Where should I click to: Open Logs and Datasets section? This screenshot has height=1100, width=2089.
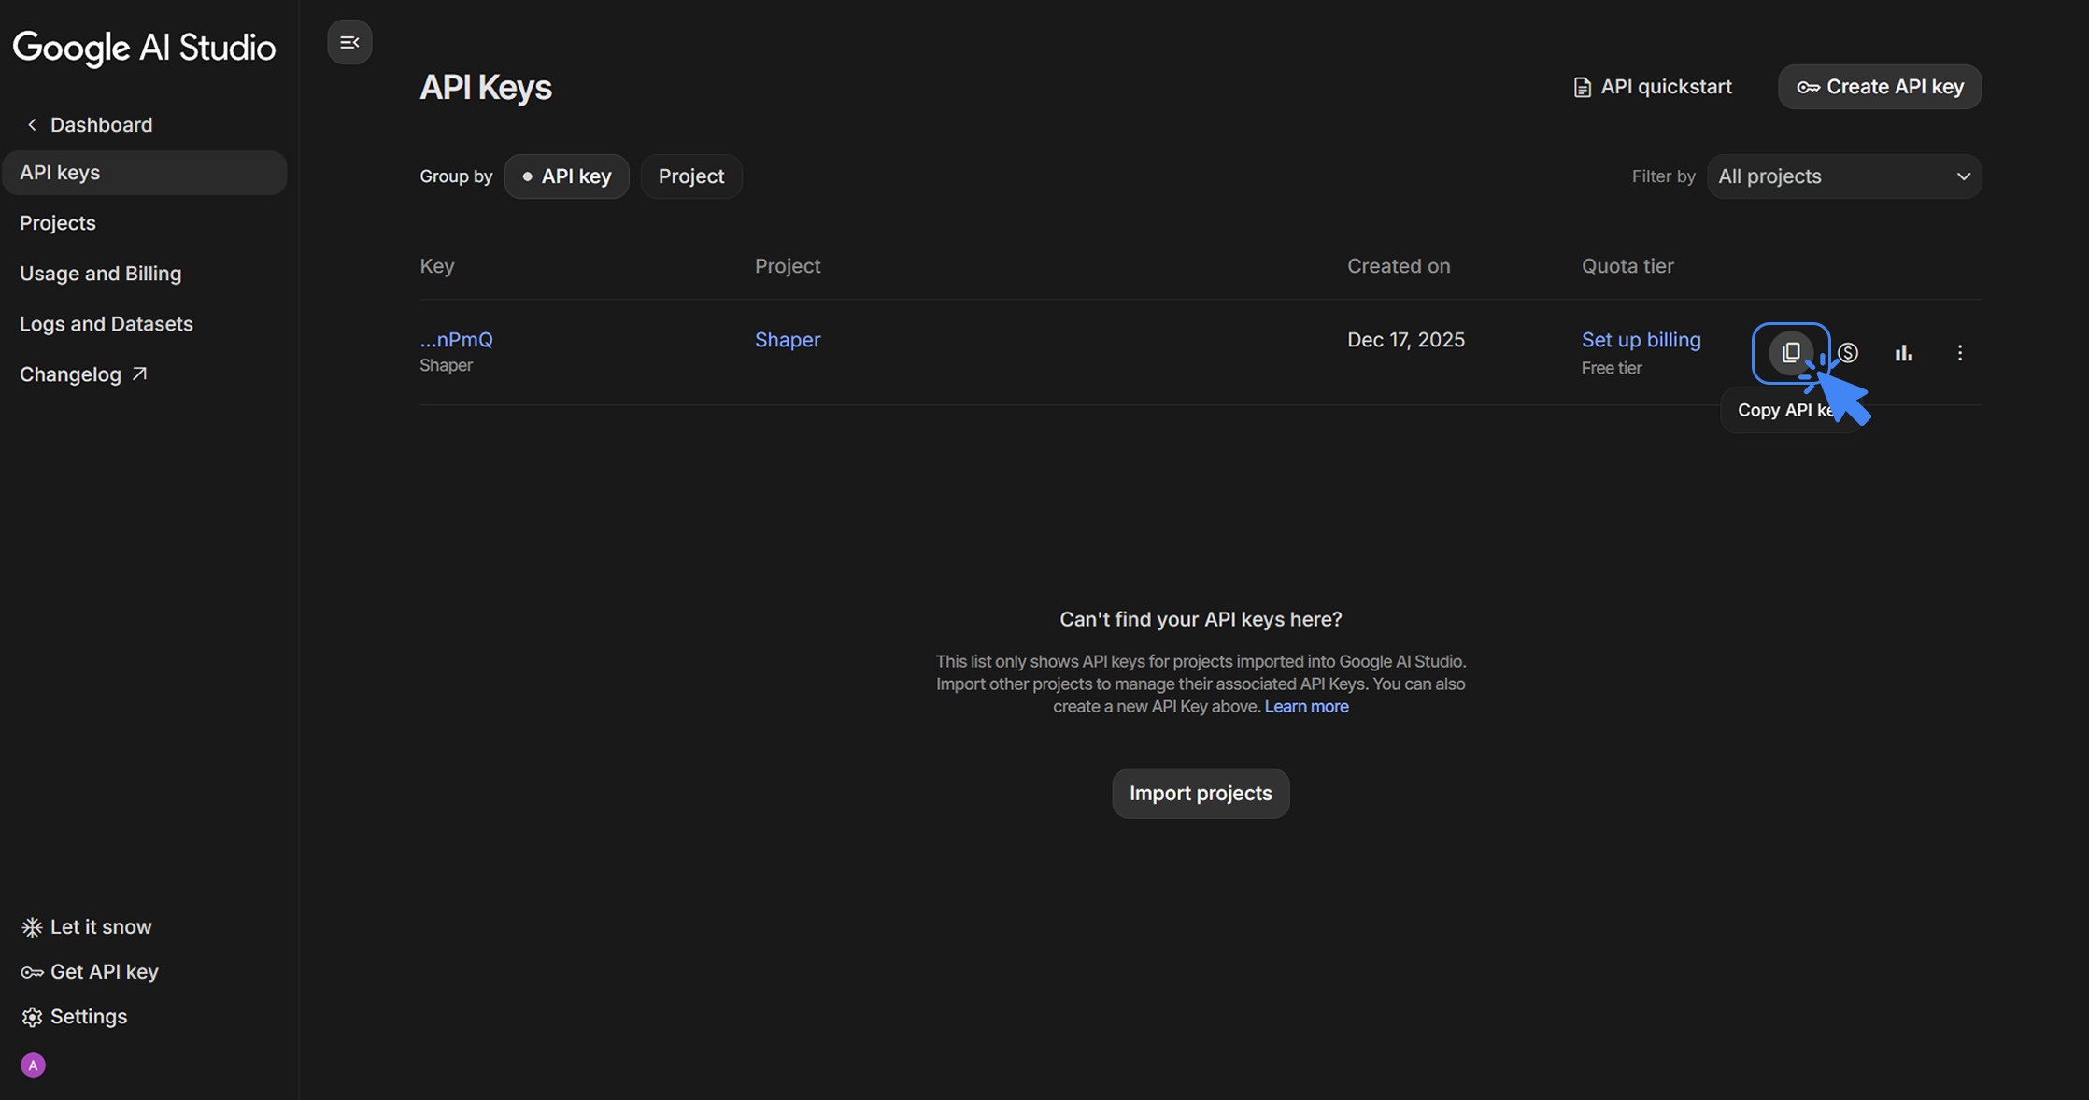(x=106, y=323)
